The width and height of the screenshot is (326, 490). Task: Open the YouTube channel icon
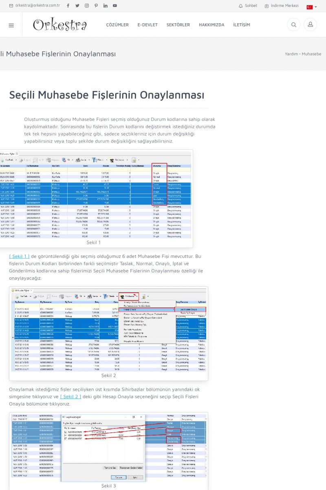115,6
